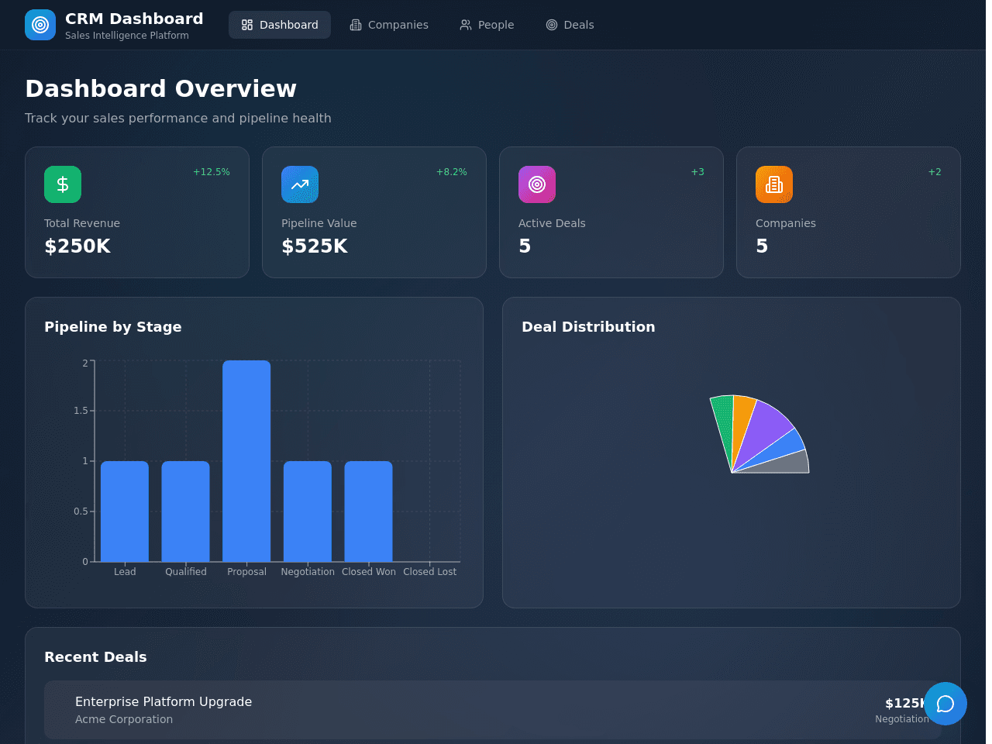Click the orange pie chart slice

[741, 422]
